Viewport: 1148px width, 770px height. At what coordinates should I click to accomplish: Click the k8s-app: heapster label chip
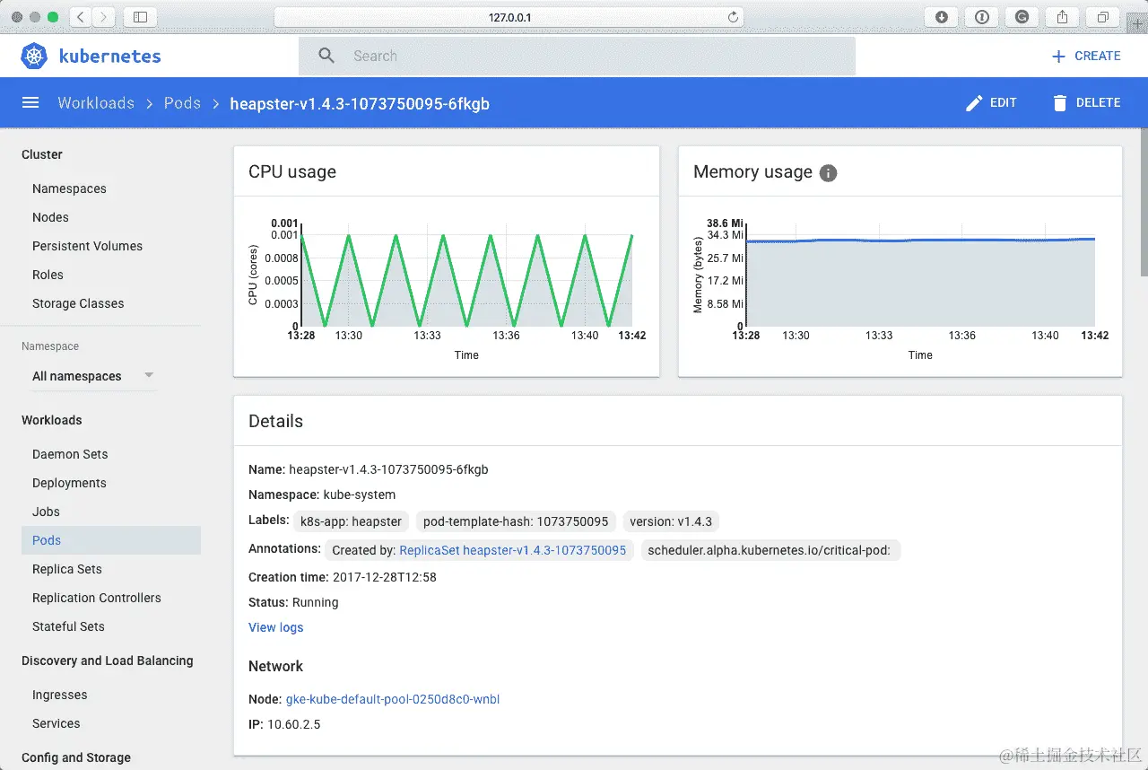click(351, 521)
